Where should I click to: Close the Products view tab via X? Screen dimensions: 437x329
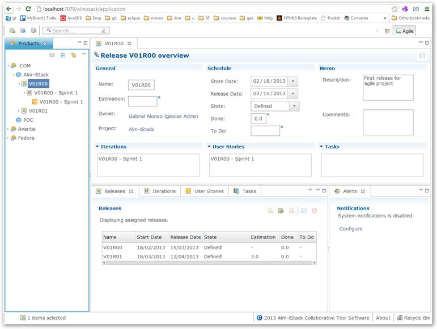pos(45,44)
